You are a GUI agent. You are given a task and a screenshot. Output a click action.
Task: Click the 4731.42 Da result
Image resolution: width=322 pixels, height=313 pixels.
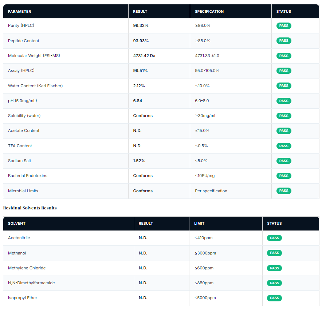(144, 56)
